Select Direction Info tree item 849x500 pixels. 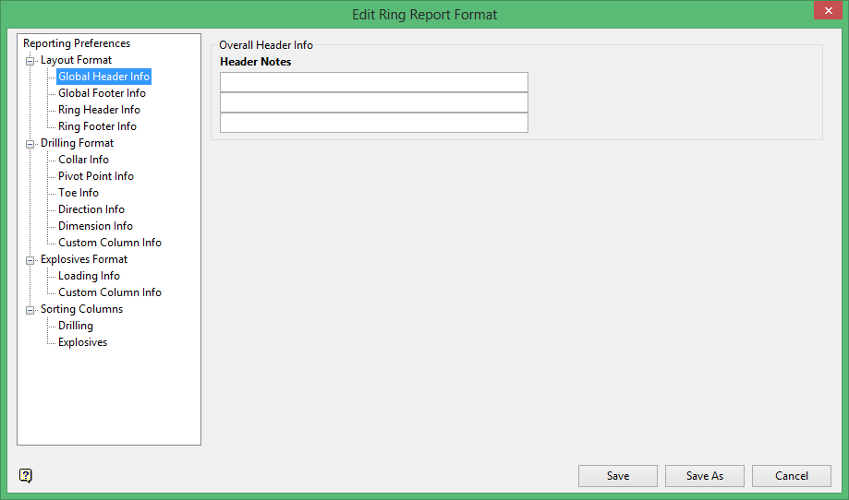click(x=91, y=209)
